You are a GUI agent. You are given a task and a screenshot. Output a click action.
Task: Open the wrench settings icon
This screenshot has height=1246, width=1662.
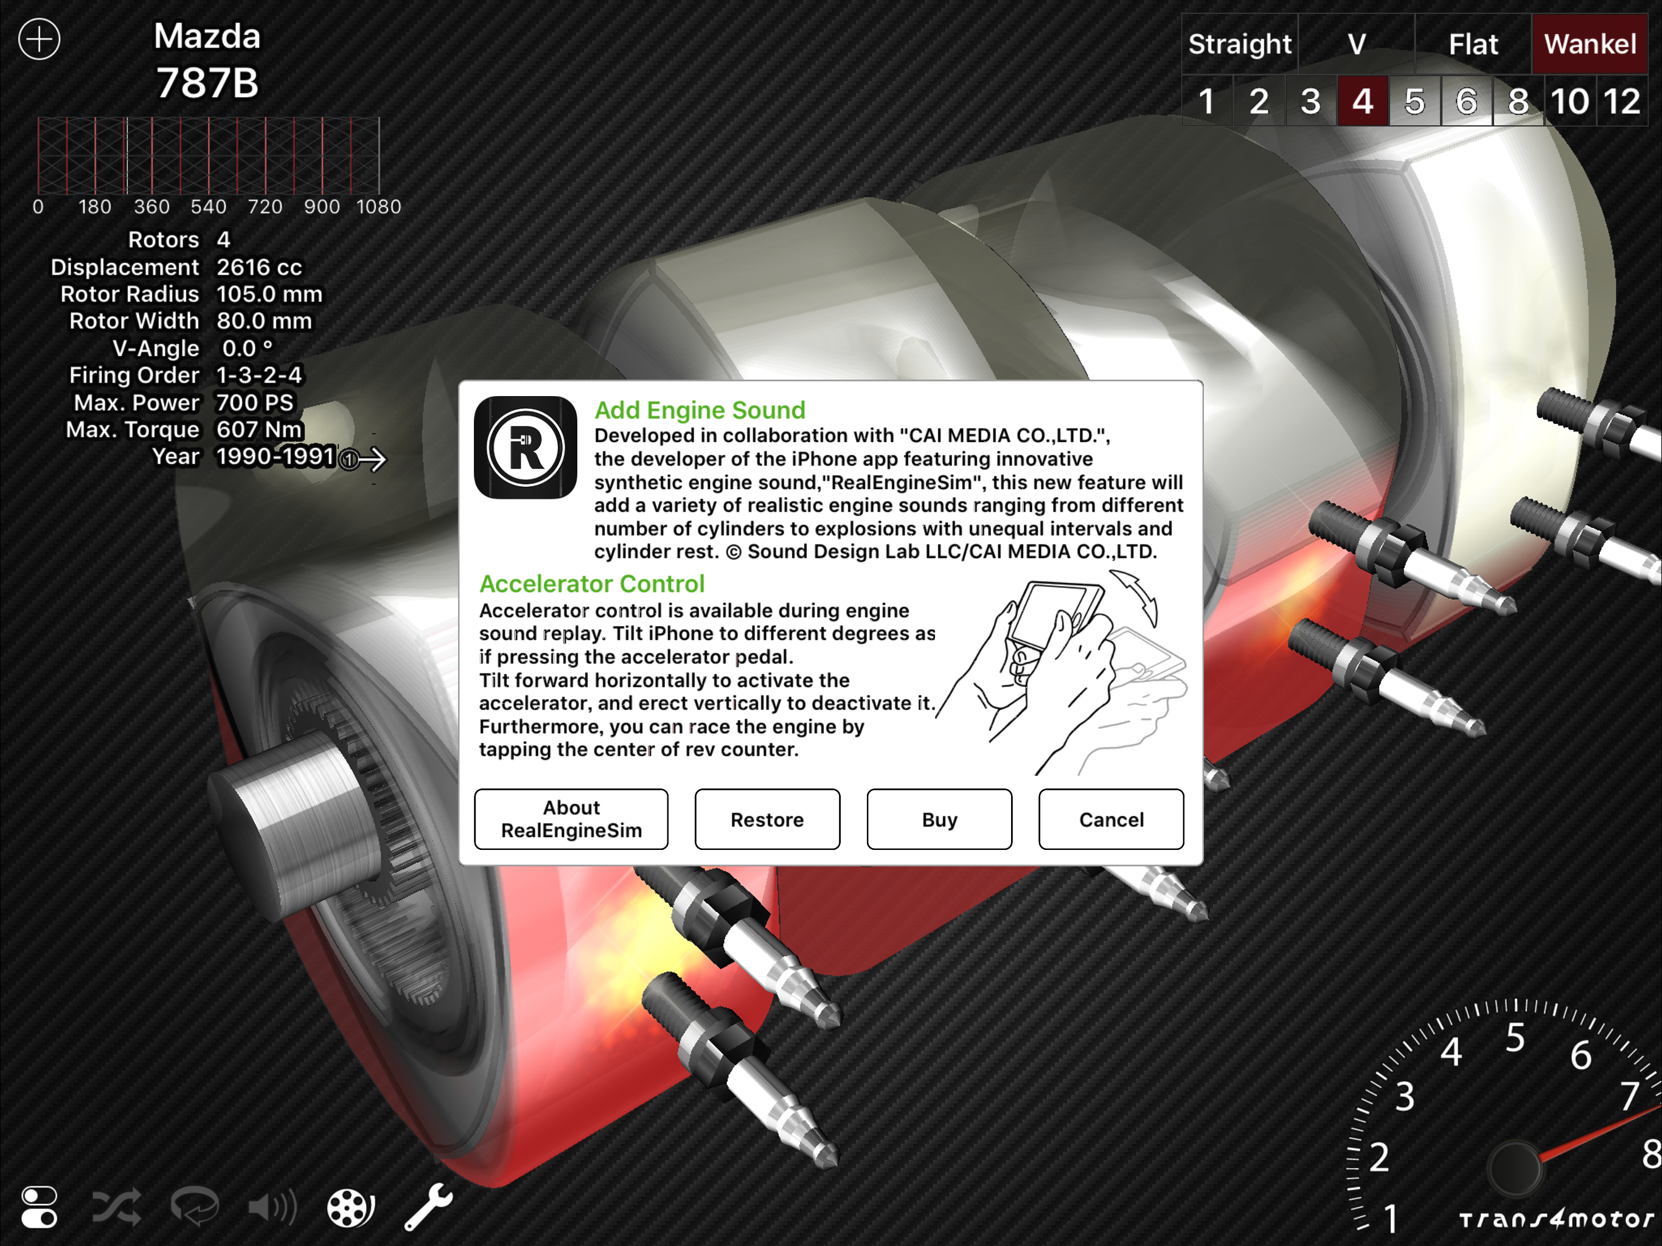(428, 1207)
